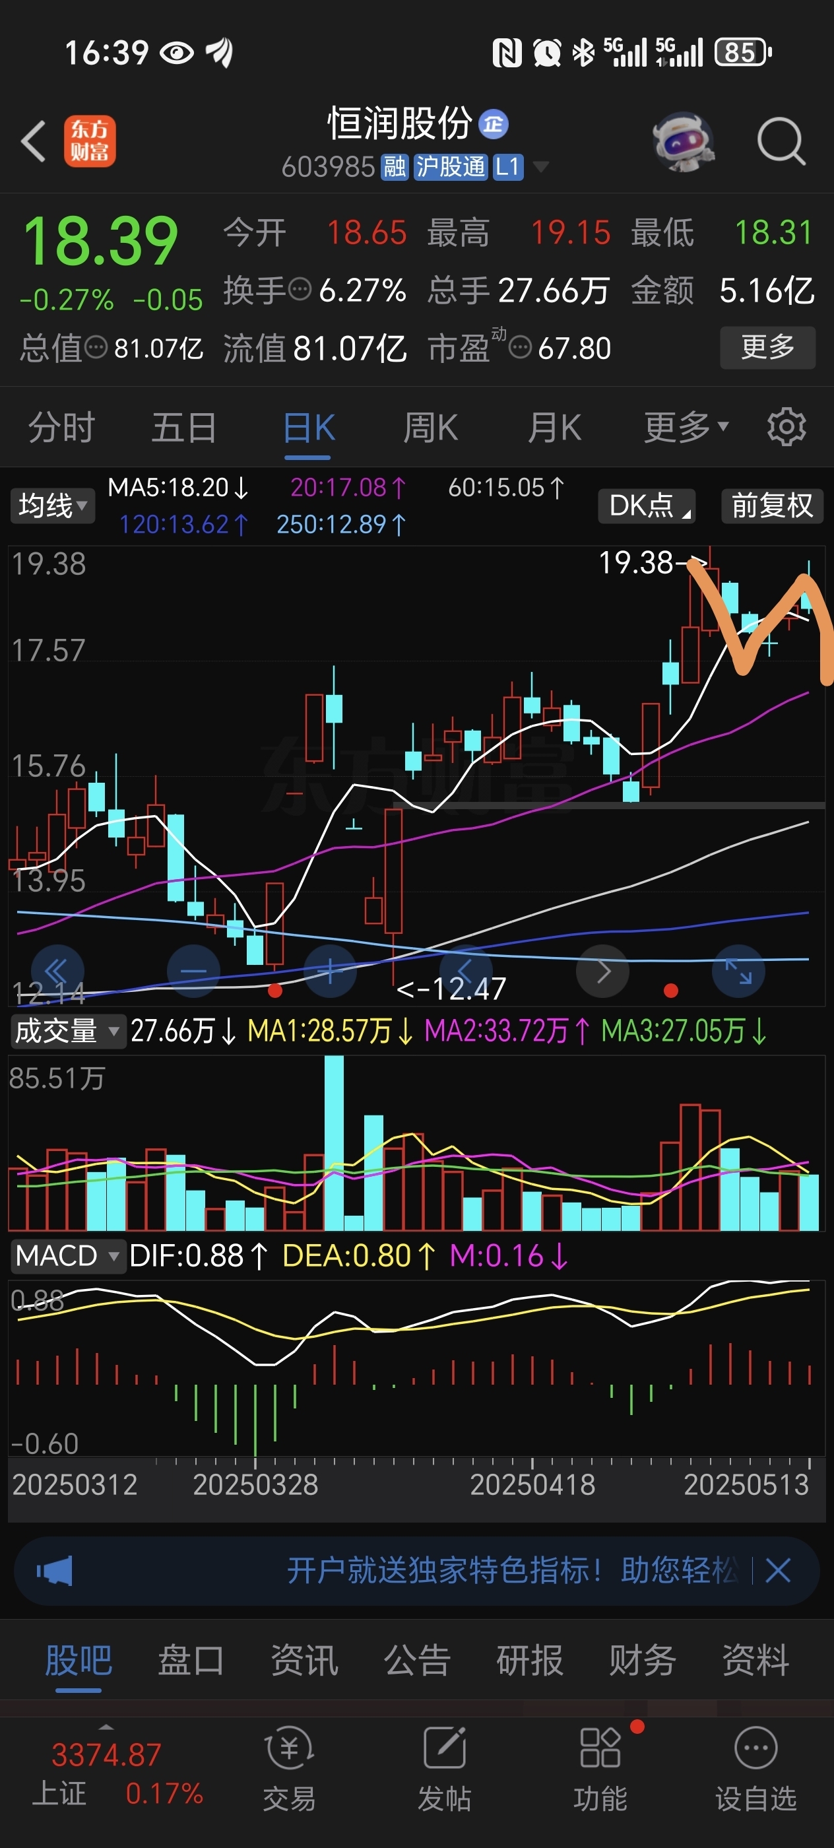Switch to 财务 tab
The image size is (834, 1848).
(643, 1661)
